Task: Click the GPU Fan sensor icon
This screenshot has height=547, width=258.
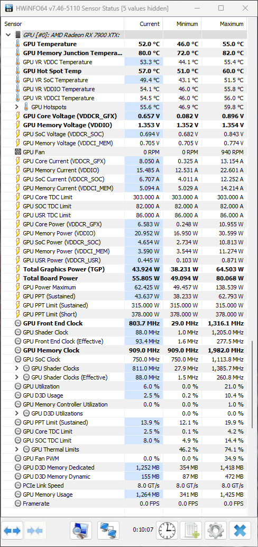Action: (x=18, y=152)
